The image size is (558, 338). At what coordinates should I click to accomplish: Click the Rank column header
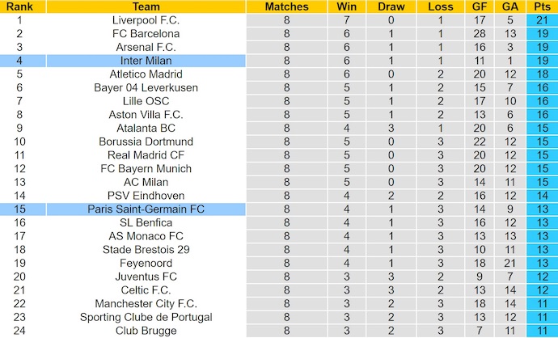pyautogui.click(x=23, y=6)
